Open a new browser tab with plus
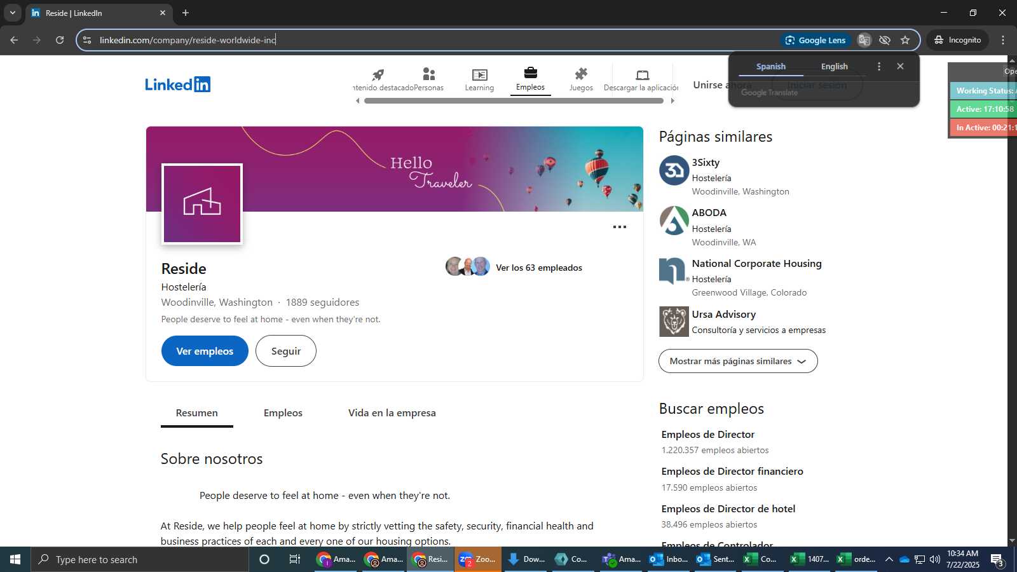This screenshot has width=1017, height=572. 186,13
